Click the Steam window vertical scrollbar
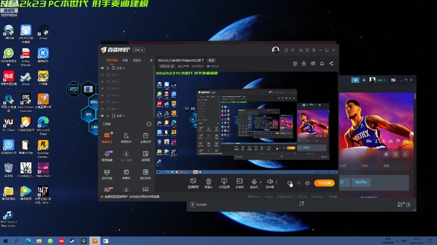 click(x=415, y=96)
